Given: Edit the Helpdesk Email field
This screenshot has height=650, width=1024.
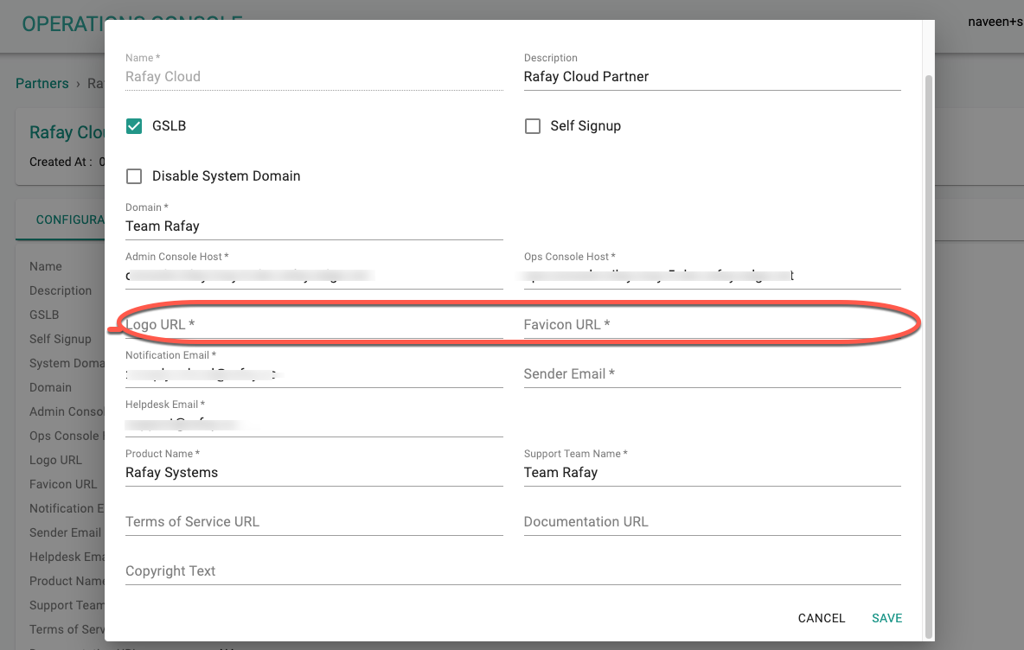Looking at the screenshot, I should click(314, 424).
